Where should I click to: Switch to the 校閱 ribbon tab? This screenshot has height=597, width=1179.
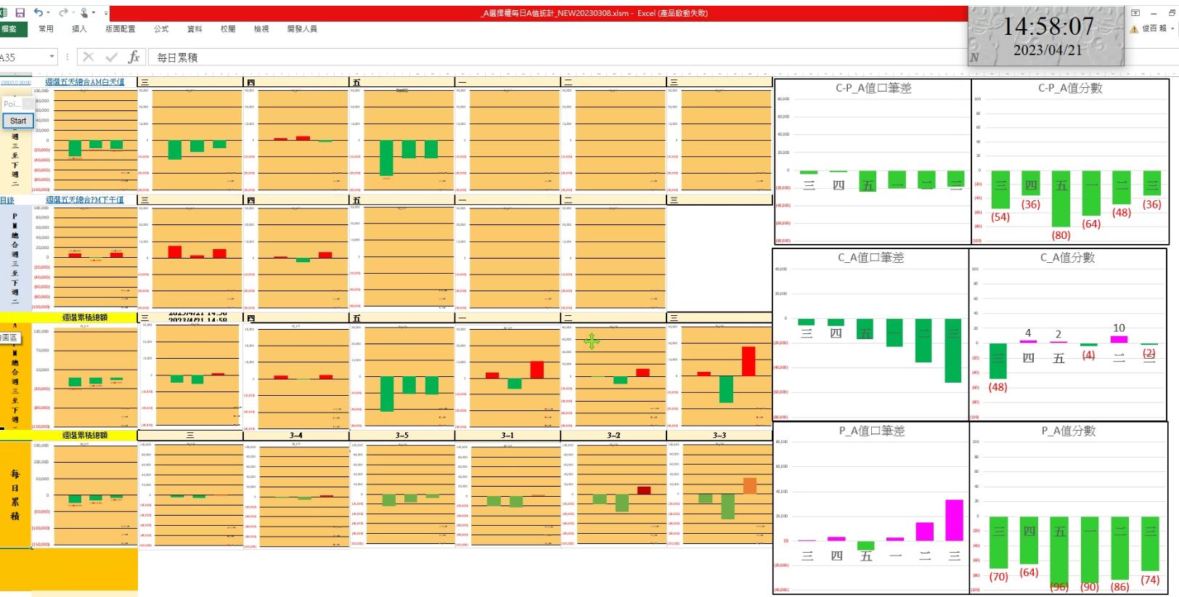228,29
